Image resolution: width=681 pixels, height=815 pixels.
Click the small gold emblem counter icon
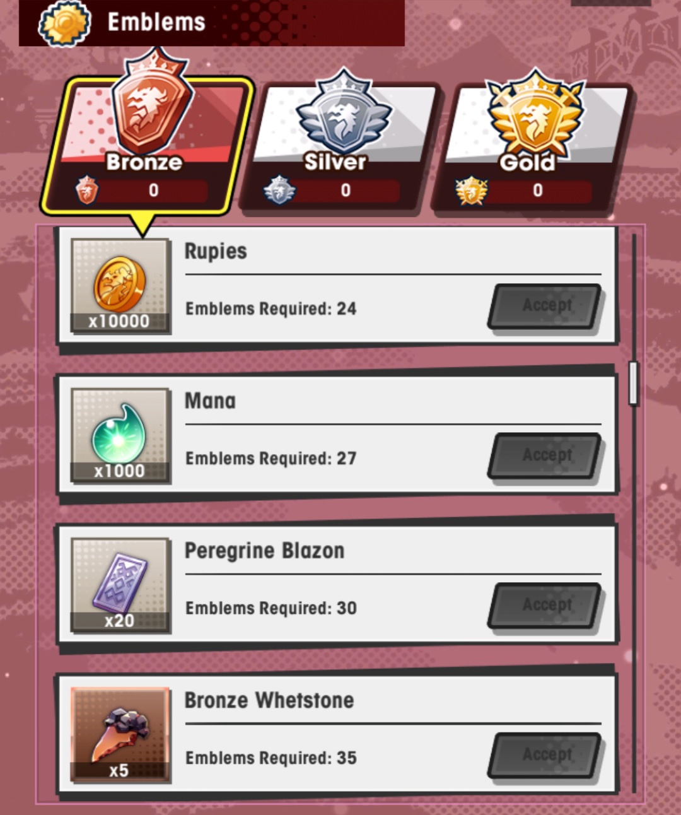[471, 191]
